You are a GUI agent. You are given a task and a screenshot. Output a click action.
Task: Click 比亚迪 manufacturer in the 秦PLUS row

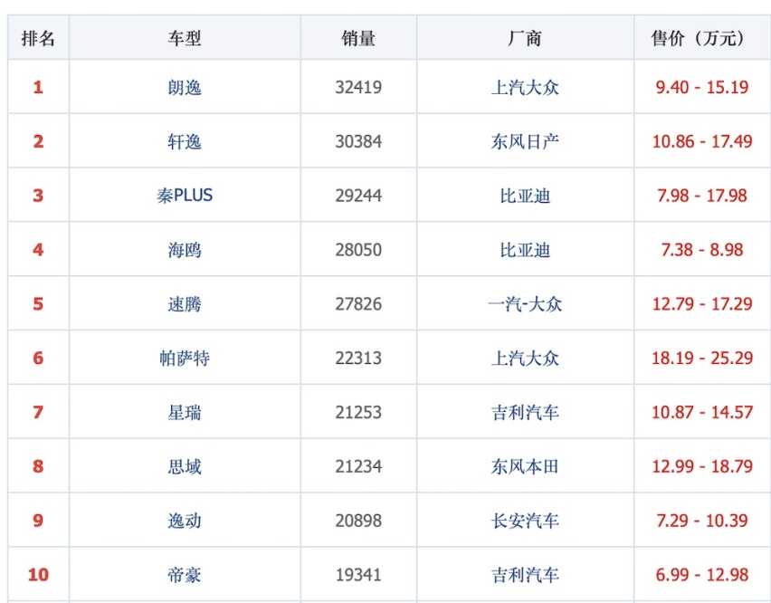coord(525,196)
